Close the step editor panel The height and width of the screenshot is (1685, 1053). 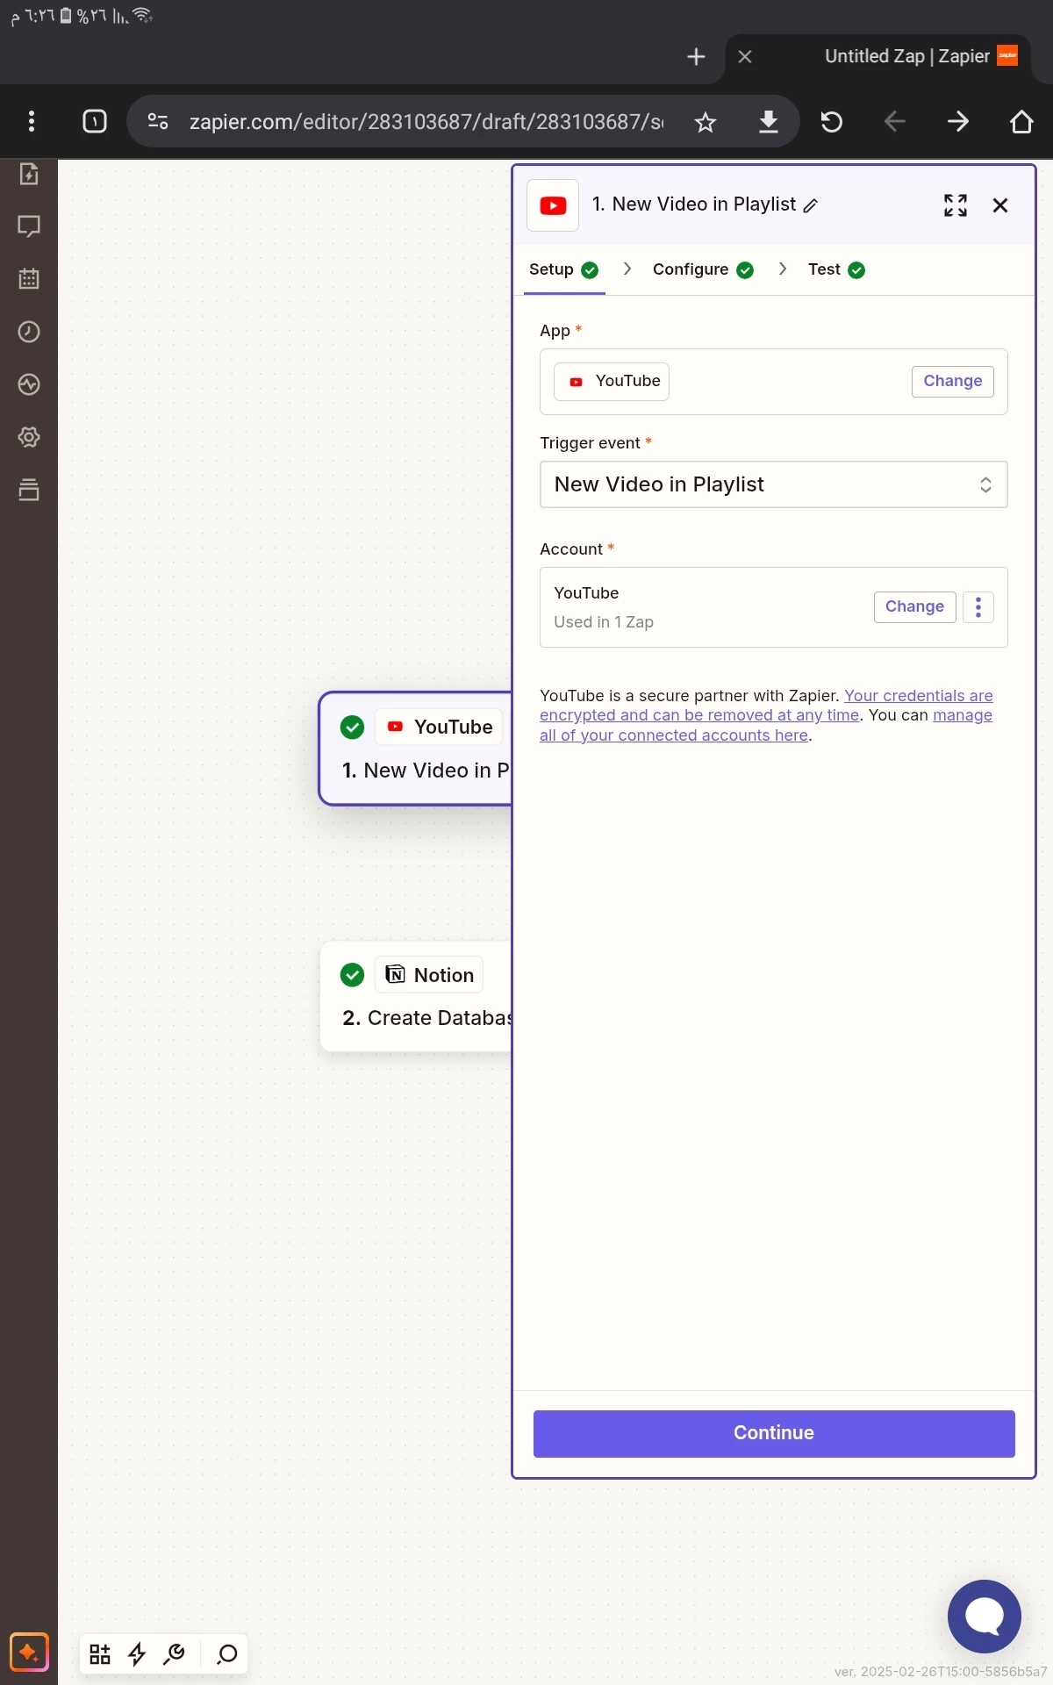pyautogui.click(x=1000, y=205)
